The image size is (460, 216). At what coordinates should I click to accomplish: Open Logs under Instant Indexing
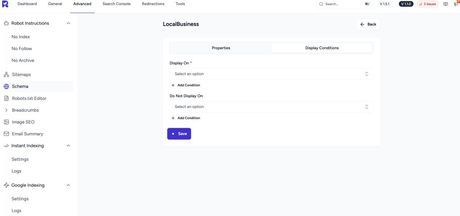pyautogui.click(x=17, y=171)
